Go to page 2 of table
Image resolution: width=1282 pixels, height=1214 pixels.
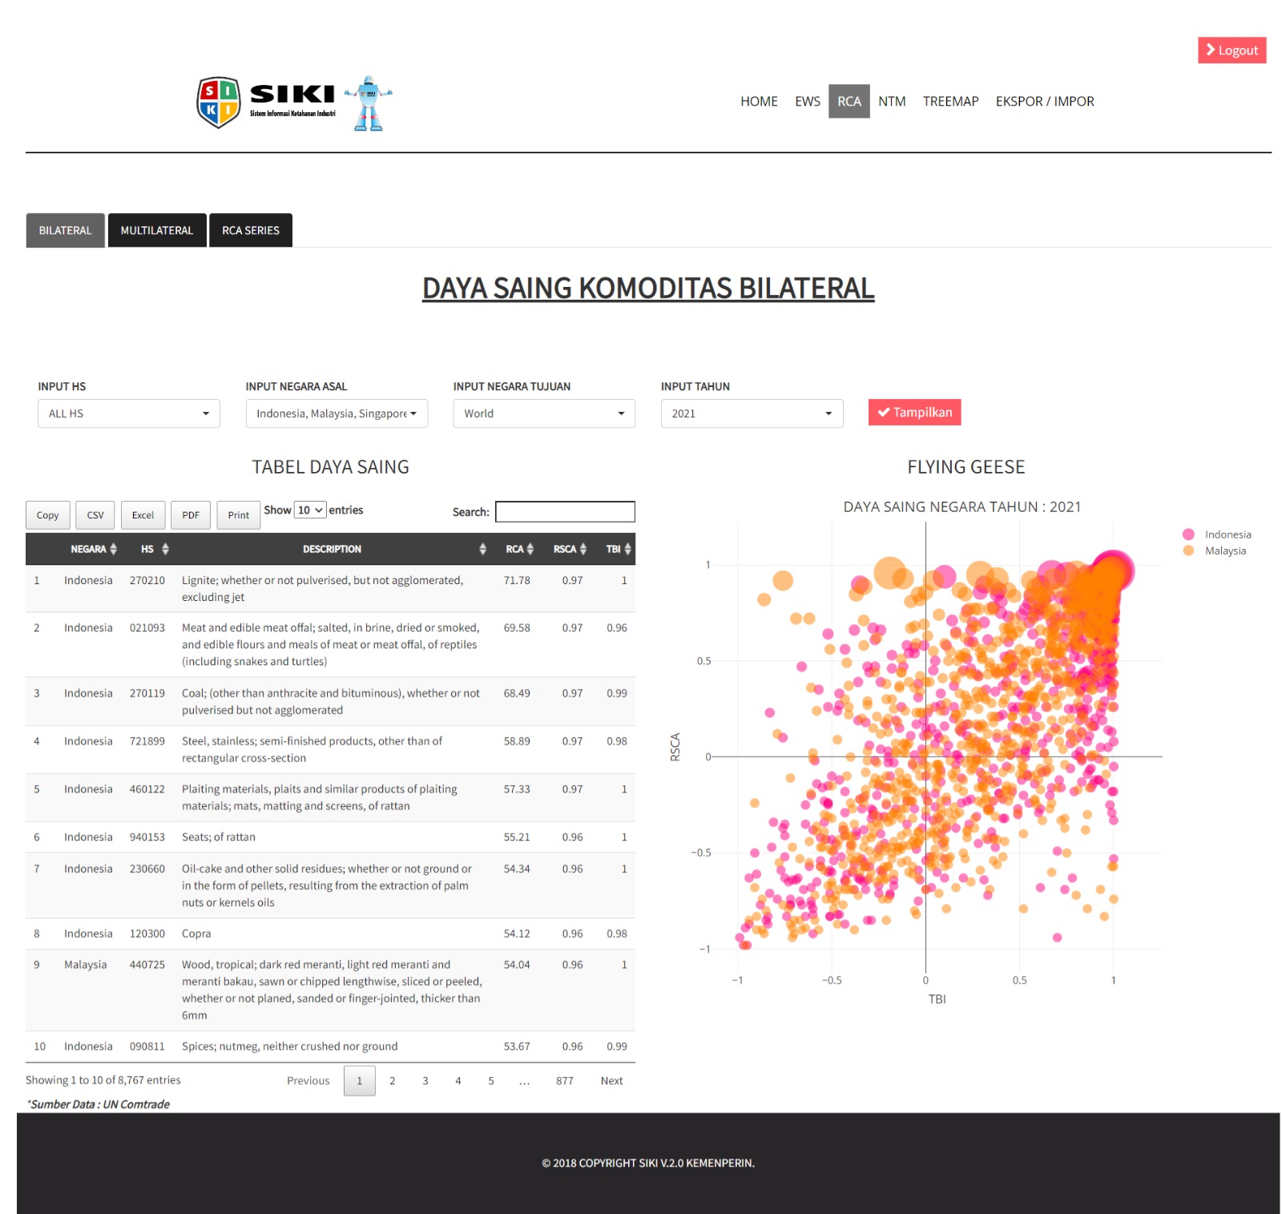pos(393,1081)
